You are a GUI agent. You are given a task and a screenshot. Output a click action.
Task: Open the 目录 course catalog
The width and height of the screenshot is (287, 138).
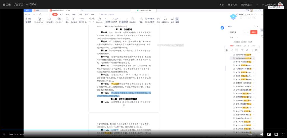6,4
